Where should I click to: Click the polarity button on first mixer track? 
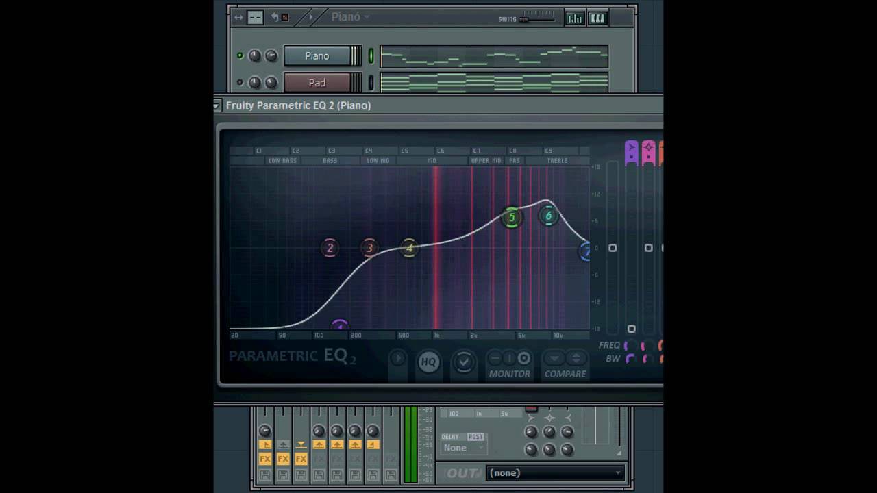[x=265, y=445]
